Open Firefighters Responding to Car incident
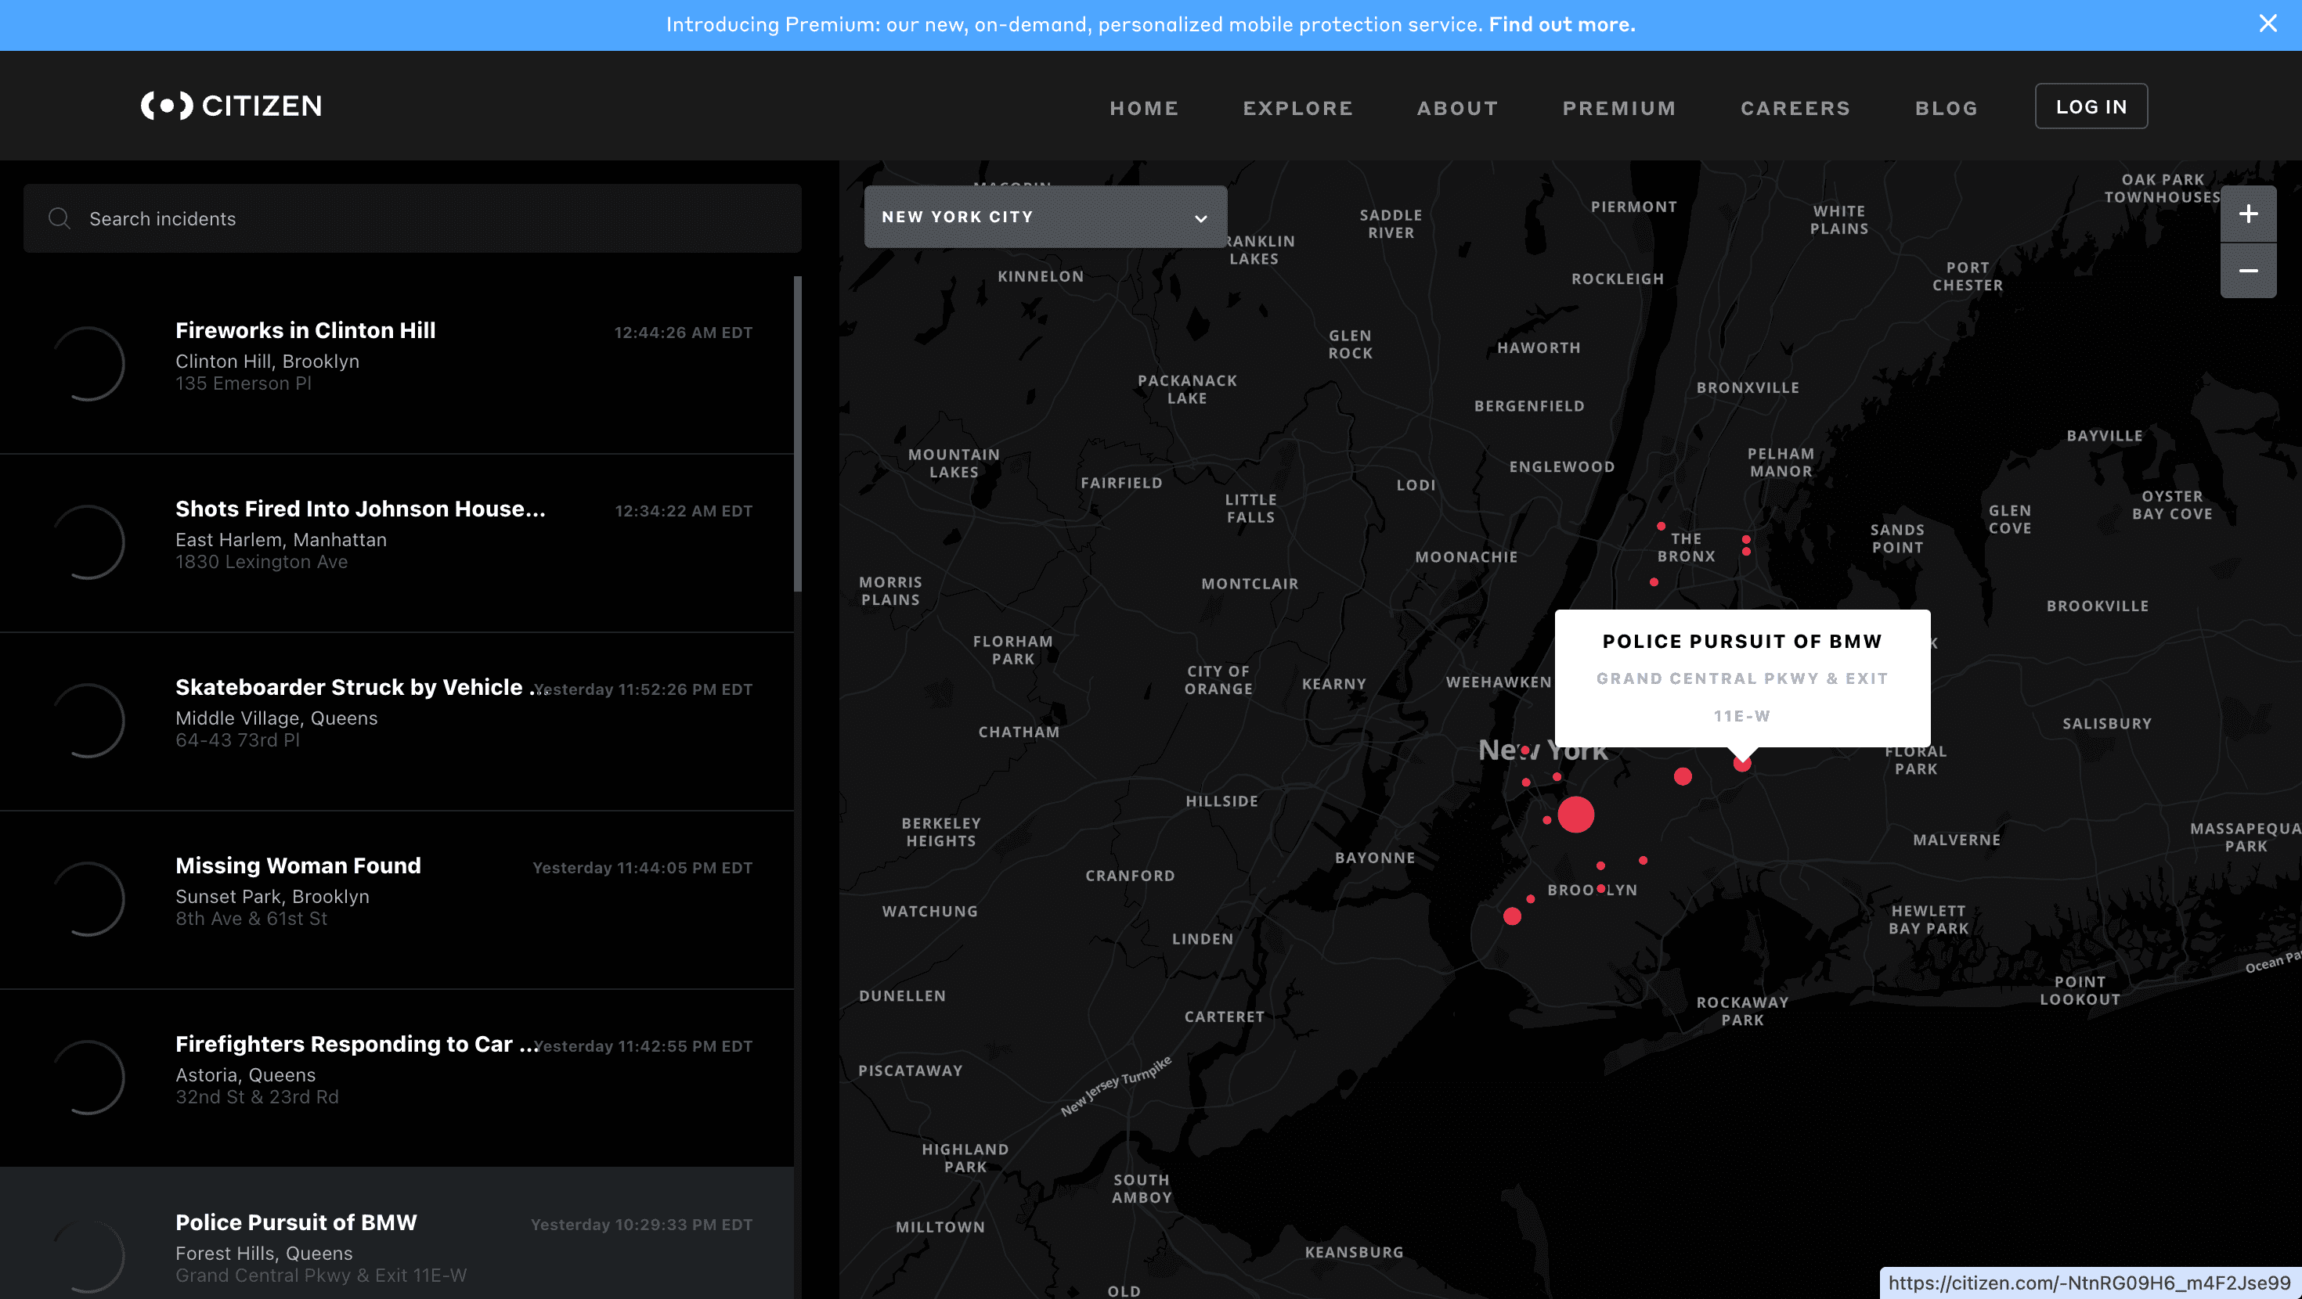 pos(397,1078)
